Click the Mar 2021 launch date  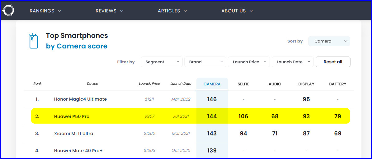181,134
